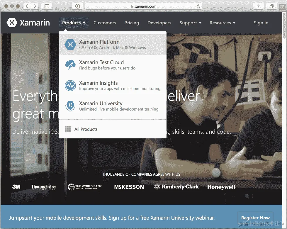Click the Xamarin University badge icon

[70, 106]
